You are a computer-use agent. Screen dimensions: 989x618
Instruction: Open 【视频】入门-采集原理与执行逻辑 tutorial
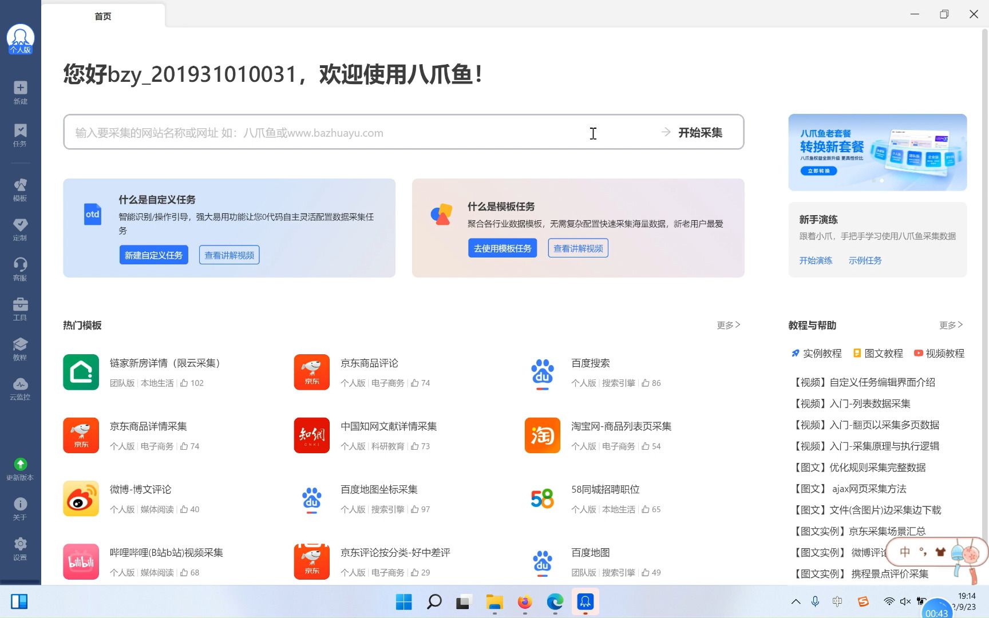865,446
